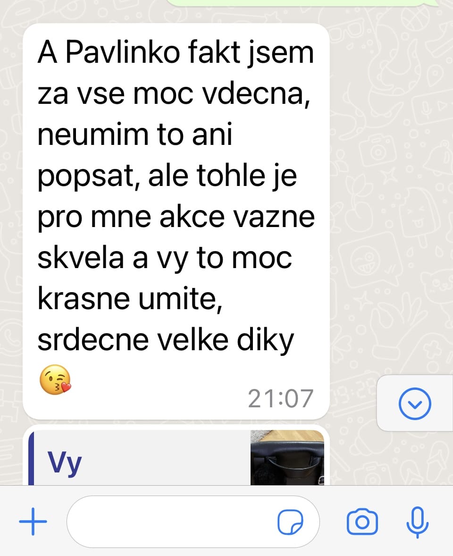The height and width of the screenshot is (556, 453).
Task: Open the plus attachment menu
Action: pyautogui.click(x=33, y=521)
